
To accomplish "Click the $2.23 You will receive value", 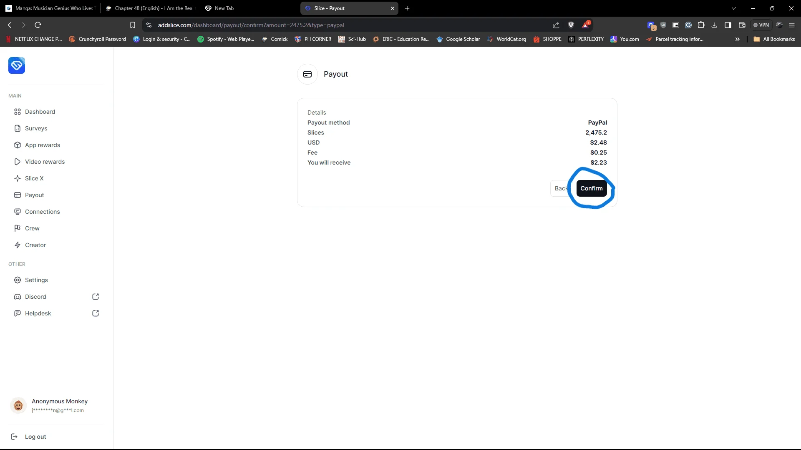I will (598, 162).
